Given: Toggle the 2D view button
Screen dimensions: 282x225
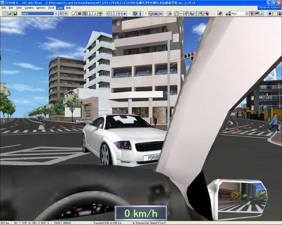Looking at the screenshot, I should pos(262,14).
